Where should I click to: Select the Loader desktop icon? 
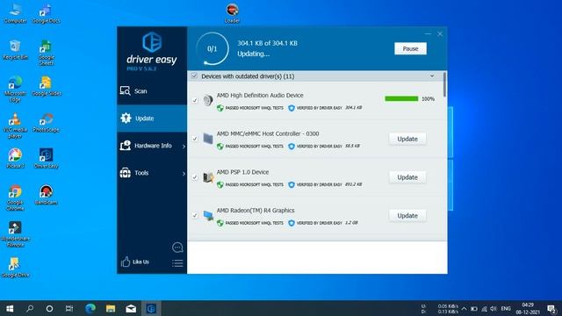(232, 14)
